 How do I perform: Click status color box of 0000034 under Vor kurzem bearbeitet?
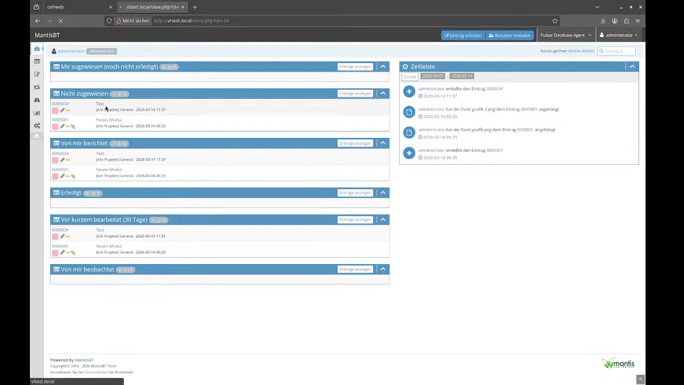click(x=55, y=236)
